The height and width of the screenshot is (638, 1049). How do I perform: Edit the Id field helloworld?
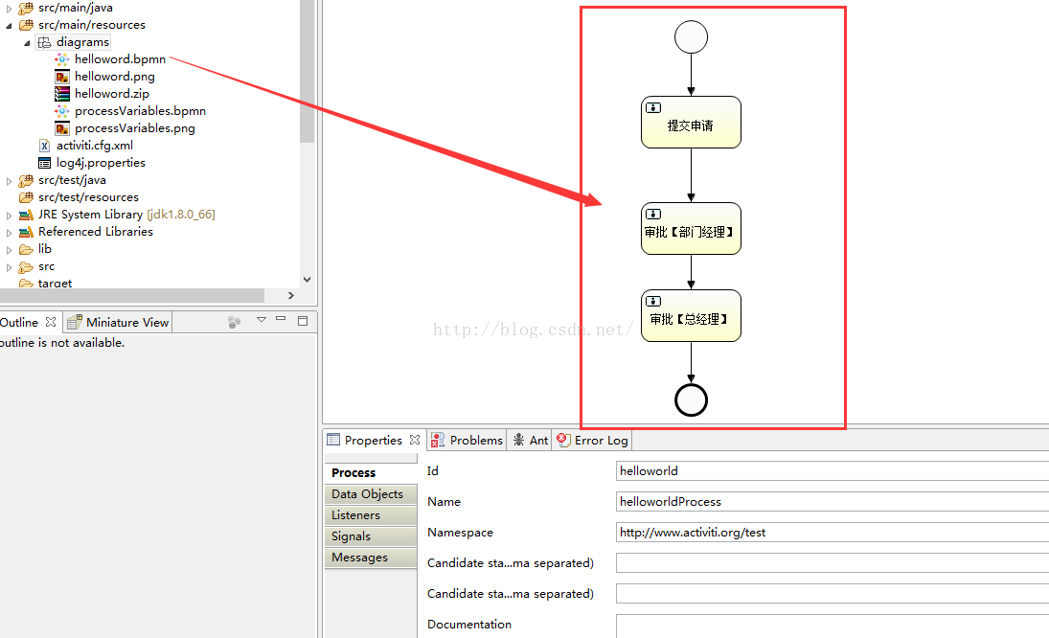tap(832, 470)
